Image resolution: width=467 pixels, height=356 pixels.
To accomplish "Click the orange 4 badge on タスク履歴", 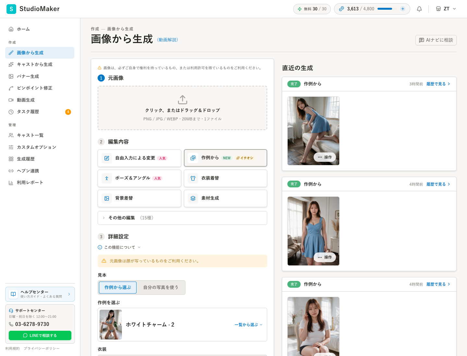I will (68, 112).
